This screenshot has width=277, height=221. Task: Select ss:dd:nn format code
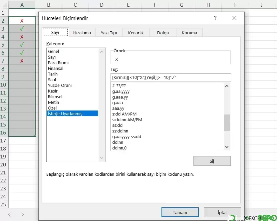tap(167, 131)
